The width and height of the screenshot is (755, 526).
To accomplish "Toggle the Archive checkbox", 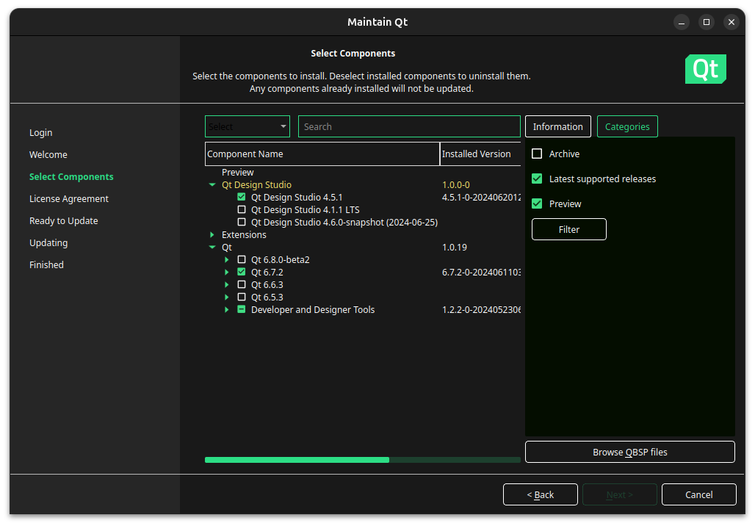I will point(536,154).
